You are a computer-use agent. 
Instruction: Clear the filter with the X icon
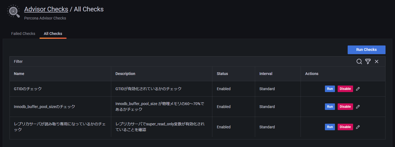point(377,61)
